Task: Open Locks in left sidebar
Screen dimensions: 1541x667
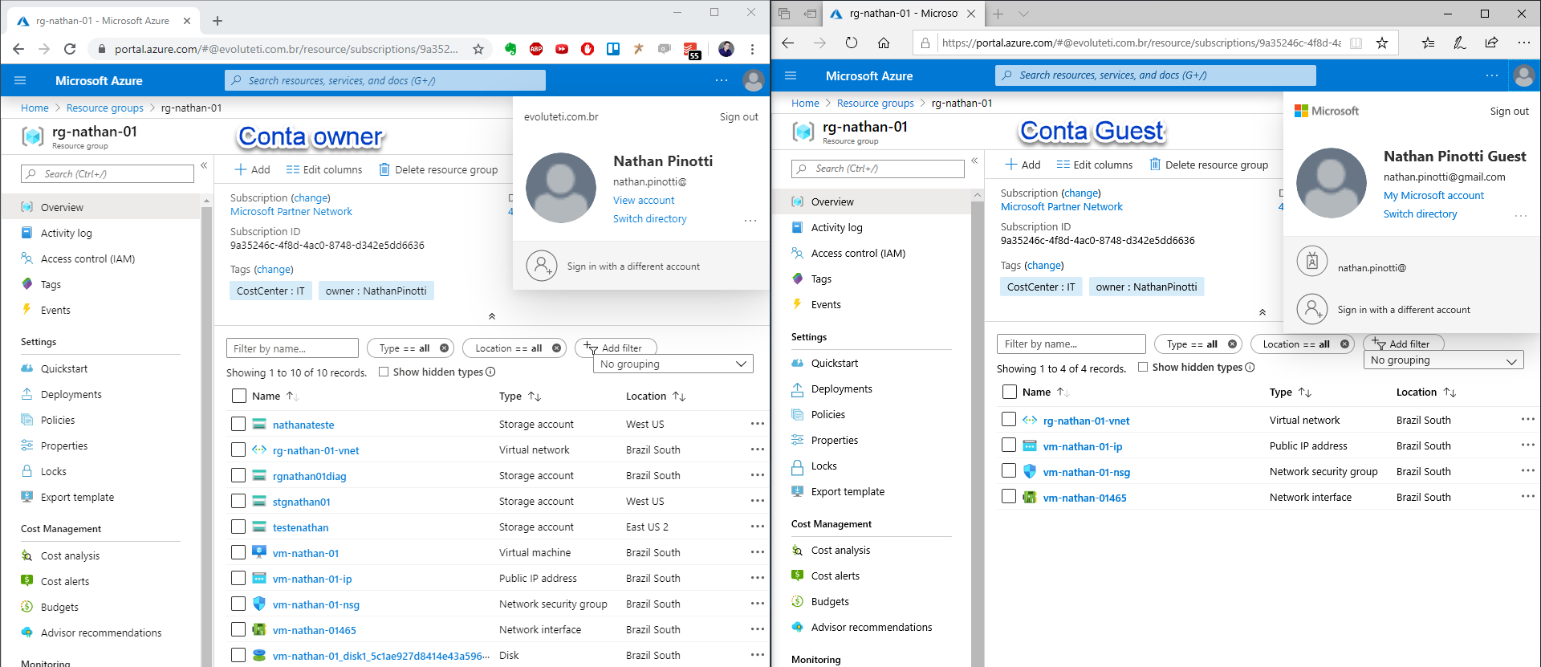Action: (54, 471)
